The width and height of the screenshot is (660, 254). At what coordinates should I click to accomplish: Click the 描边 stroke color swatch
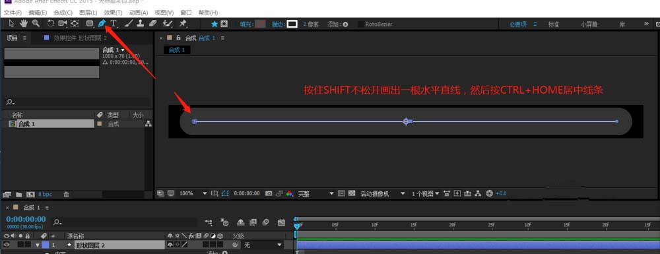pos(292,24)
